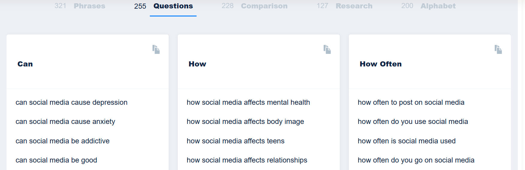Select 'how social media affects body image'

pyautogui.click(x=245, y=122)
